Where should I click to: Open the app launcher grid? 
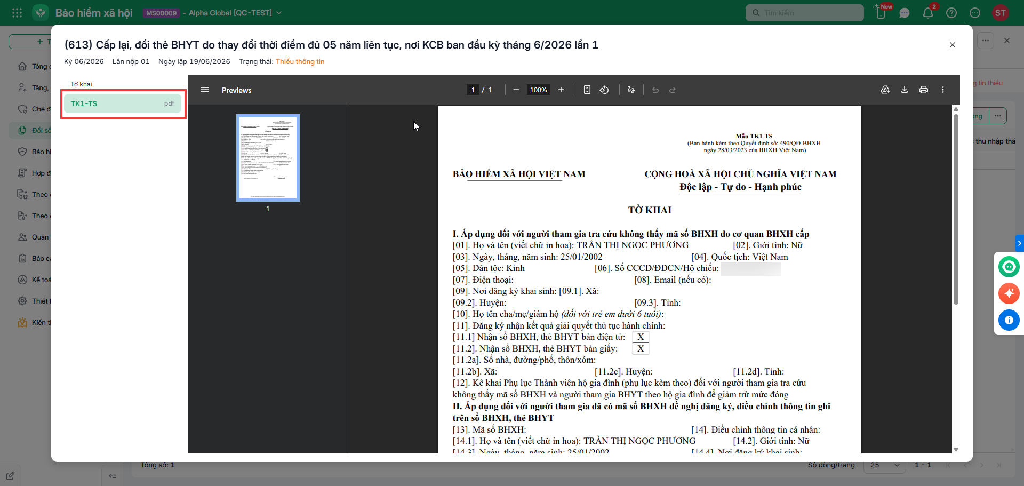click(x=17, y=13)
